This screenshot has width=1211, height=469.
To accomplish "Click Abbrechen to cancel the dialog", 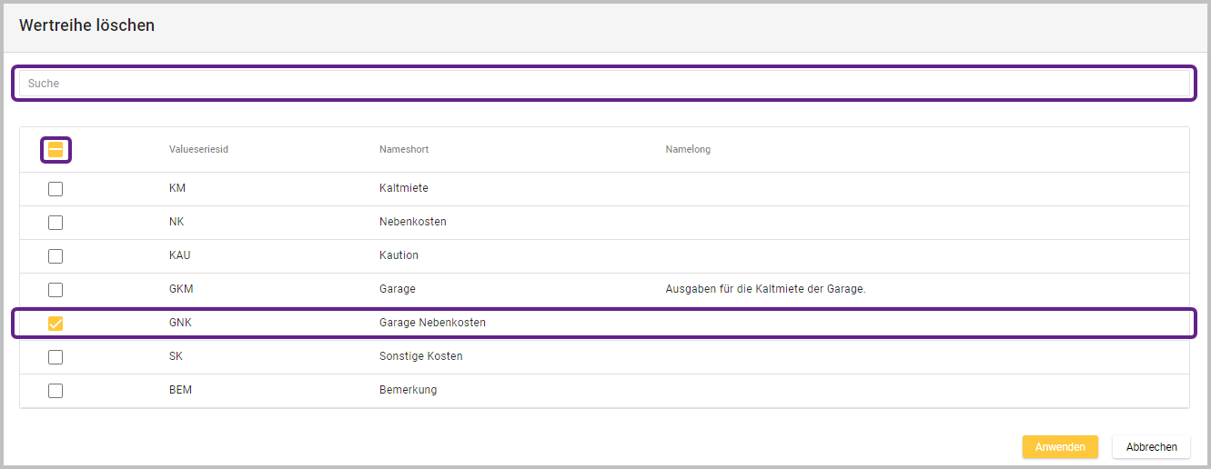I will [x=1151, y=447].
